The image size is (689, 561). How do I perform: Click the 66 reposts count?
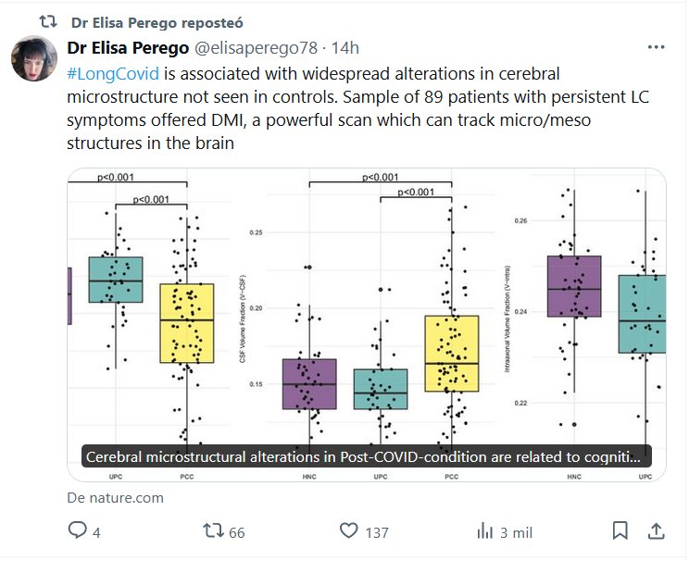click(x=237, y=531)
